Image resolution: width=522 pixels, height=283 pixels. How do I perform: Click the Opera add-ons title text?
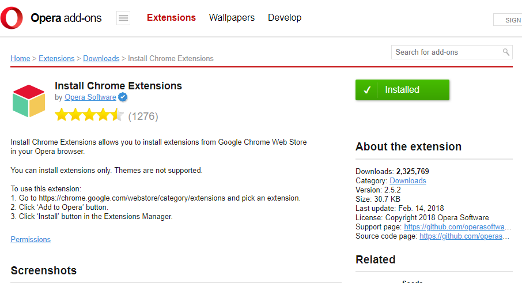coord(66,18)
